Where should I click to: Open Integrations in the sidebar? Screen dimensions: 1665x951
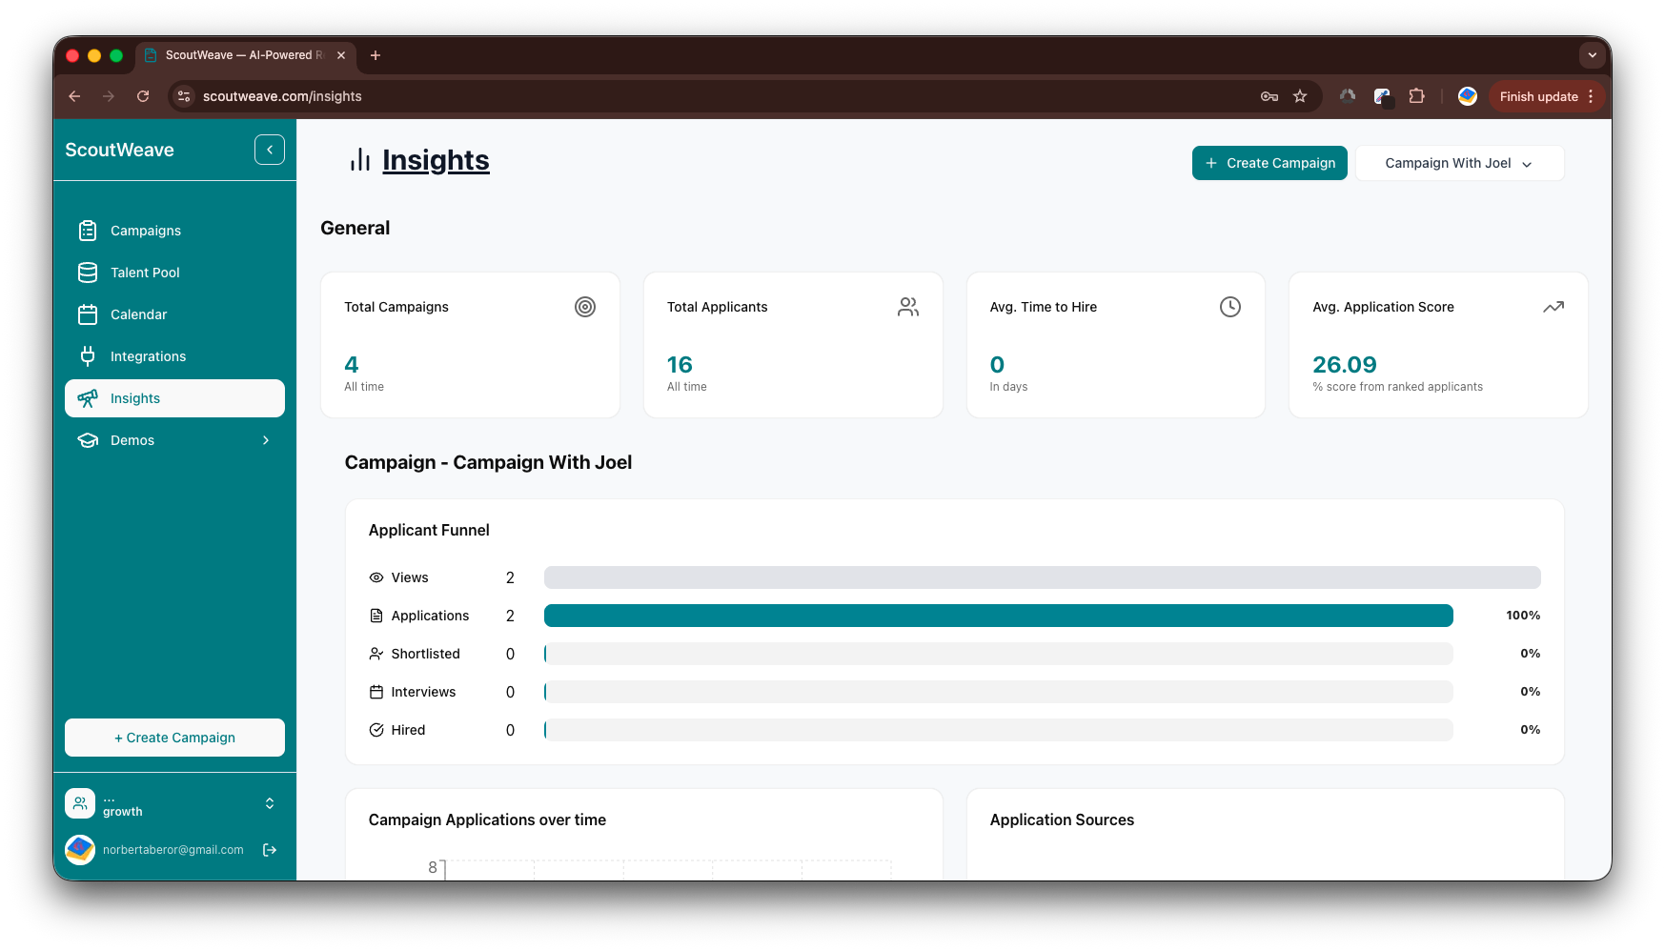(174, 356)
